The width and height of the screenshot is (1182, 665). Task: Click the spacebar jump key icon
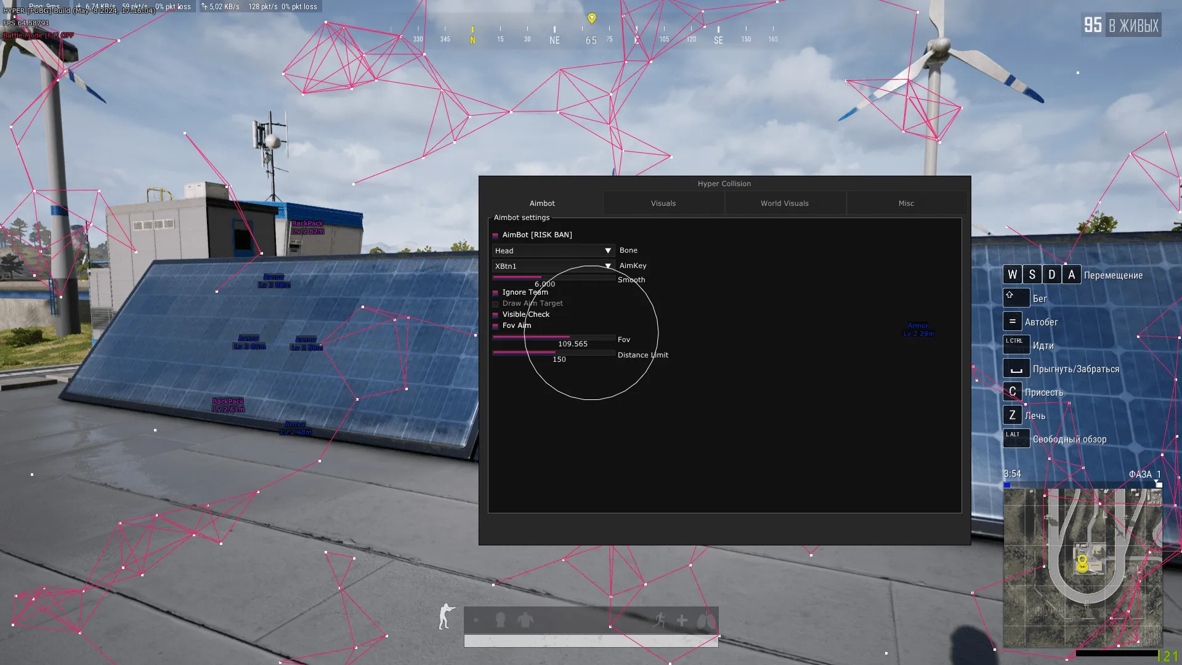pos(1016,369)
